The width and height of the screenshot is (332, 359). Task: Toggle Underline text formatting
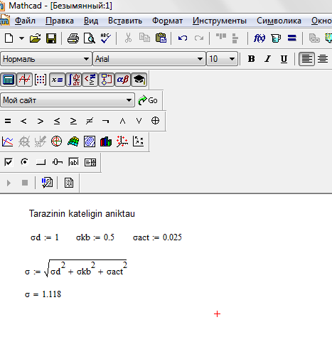284,59
